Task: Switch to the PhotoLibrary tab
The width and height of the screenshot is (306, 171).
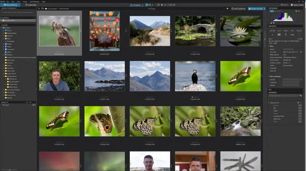Action: click(x=10, y=5)
